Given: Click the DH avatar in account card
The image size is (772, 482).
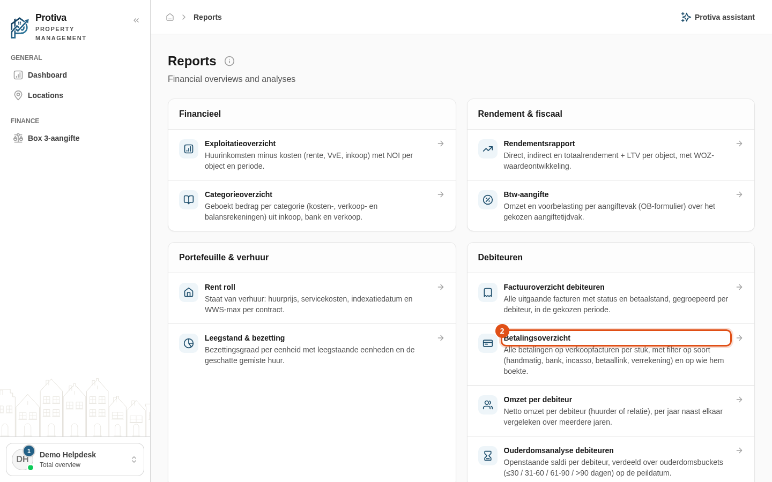Looking at the screenshot, I should pos(23,460).
